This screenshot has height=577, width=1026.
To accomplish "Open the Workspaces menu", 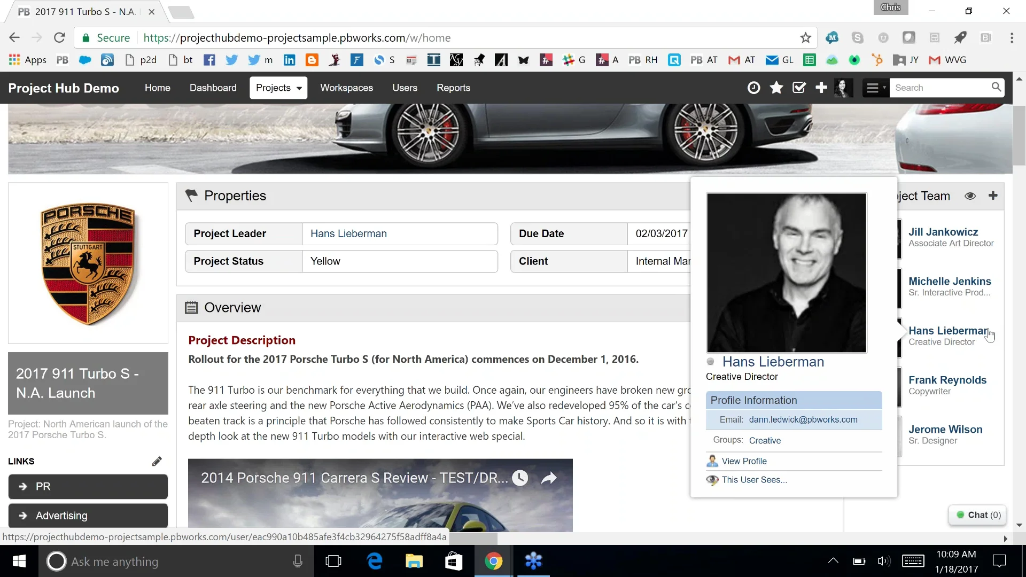I will tap(346, 88).
